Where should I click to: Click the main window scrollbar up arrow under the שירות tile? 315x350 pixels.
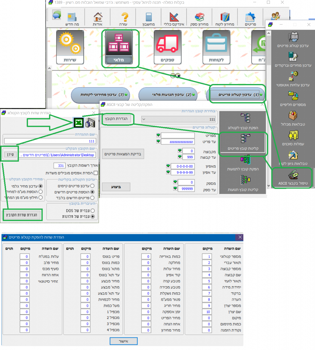click(x=49, y=68)
